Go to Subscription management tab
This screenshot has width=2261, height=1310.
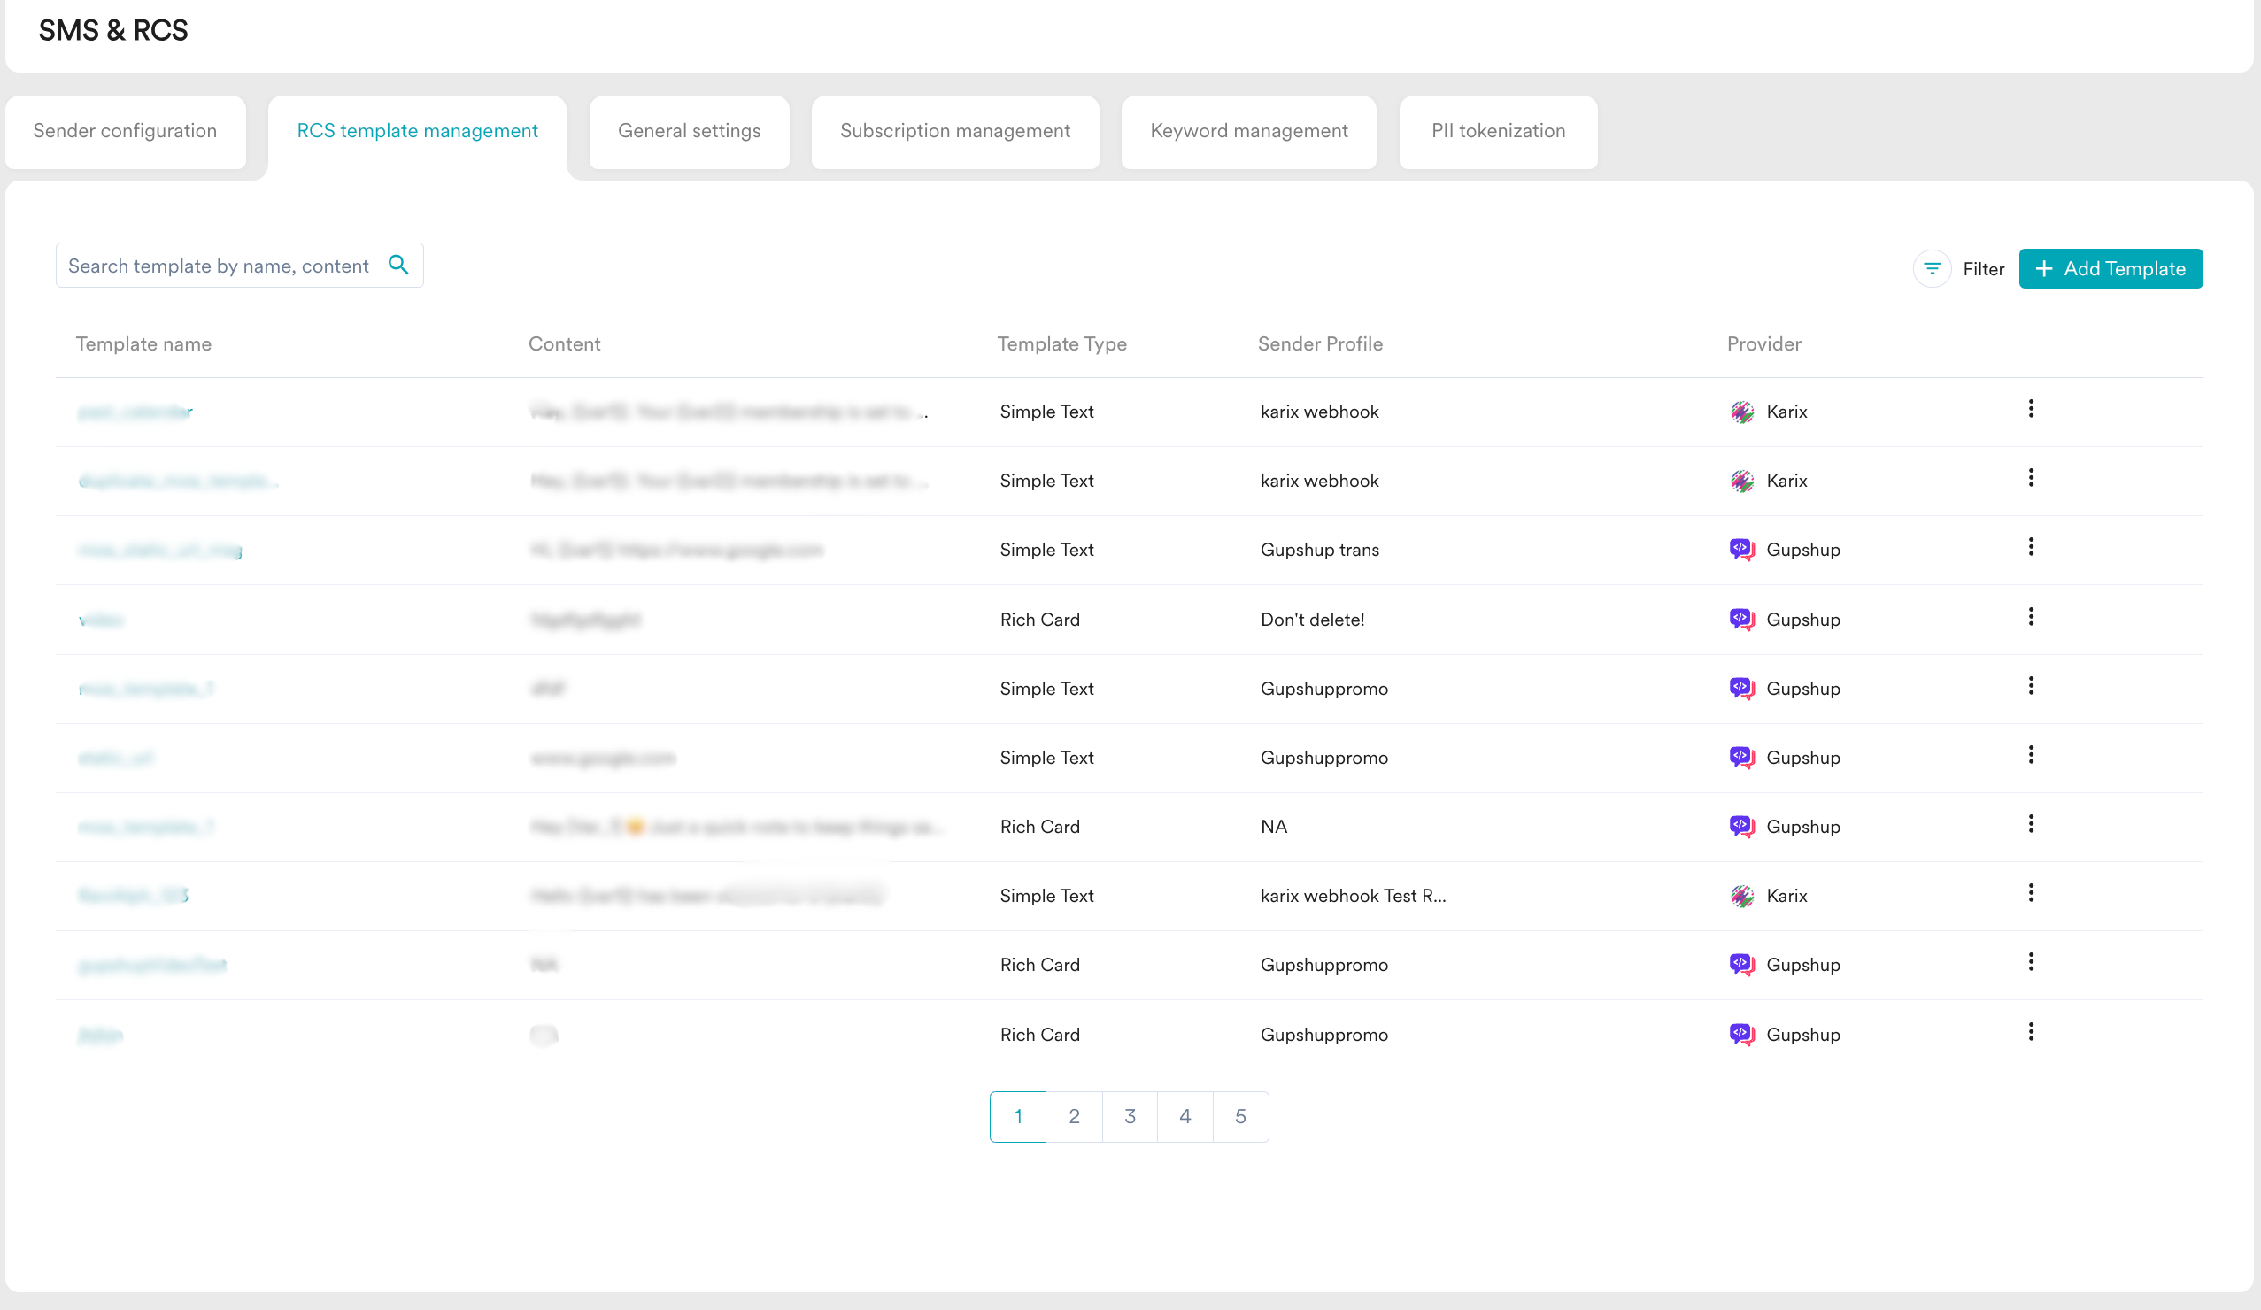[954, 131]
